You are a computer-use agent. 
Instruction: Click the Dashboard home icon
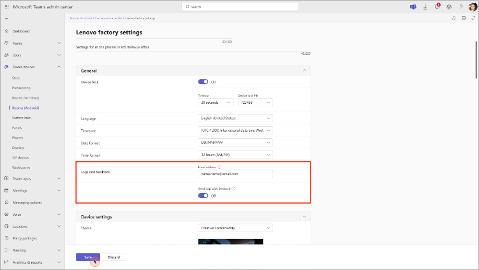click(6, 31)
